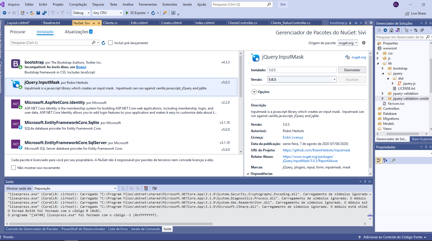Click the new project toolbar icon
The width and height of the screenshot is (432, 241).
coord(23,13)
